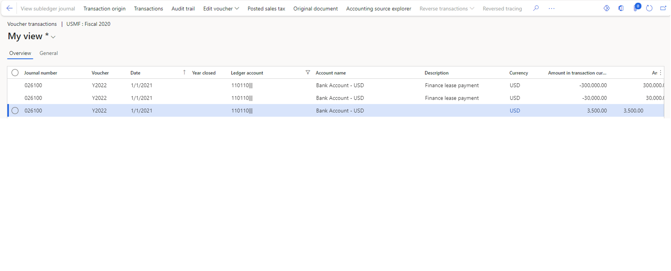Screen dimensions: 671x271
Task: Open Posted sales tax
Action: pos(266,9)
